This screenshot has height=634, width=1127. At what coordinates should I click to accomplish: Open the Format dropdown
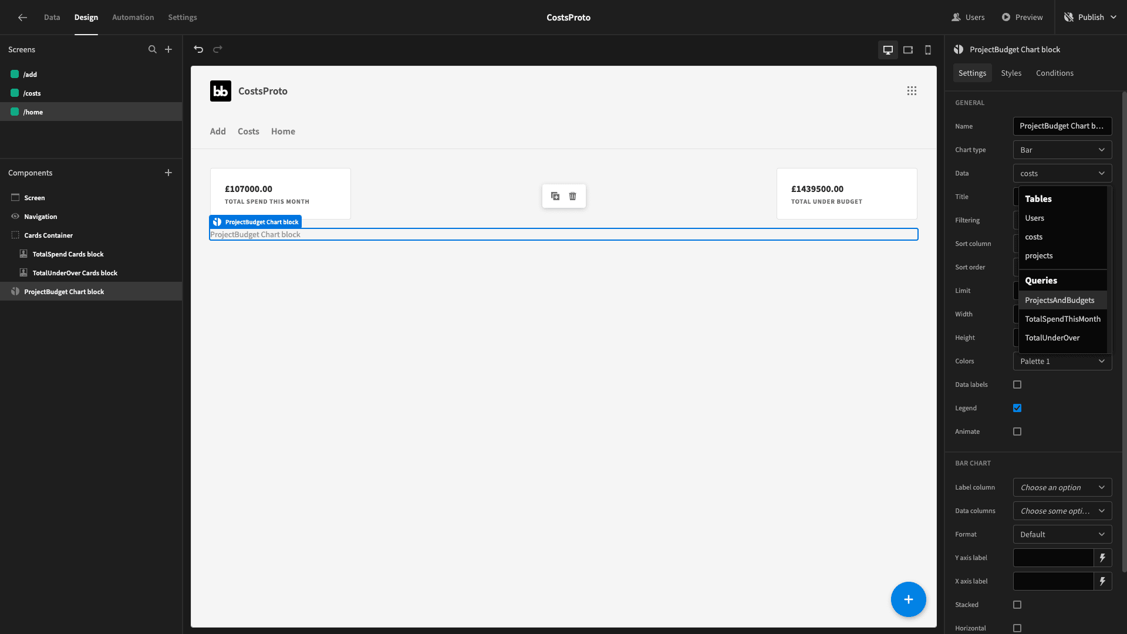click(1062, 534)
